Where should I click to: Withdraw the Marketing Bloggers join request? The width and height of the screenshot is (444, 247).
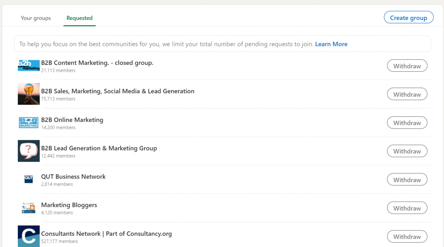click(x=407, y=209)
